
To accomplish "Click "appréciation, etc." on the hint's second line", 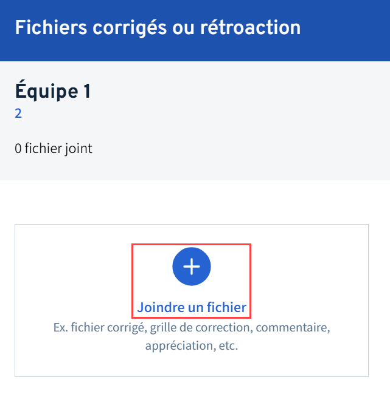I will click(x=192, y=346).
